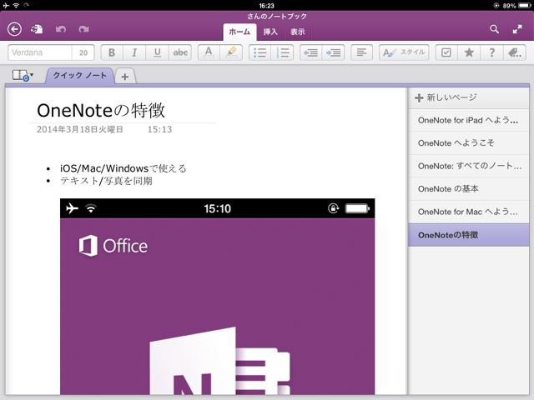Open the share notebook icon
The width and height of the screenshot is (534, 400).
[x=37, y=29]
